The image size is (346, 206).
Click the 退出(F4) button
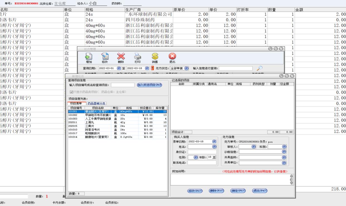[x=259, y=191]
